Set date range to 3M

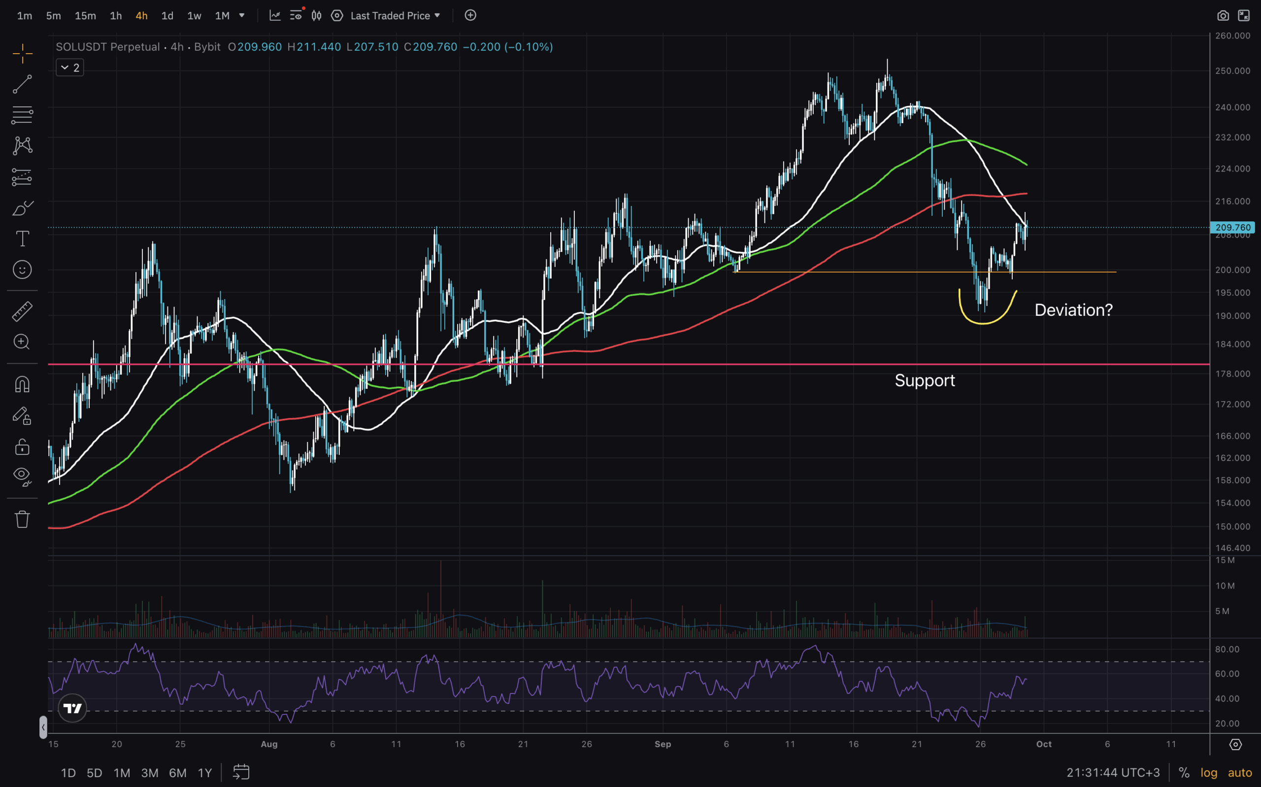tap(149, 773)
